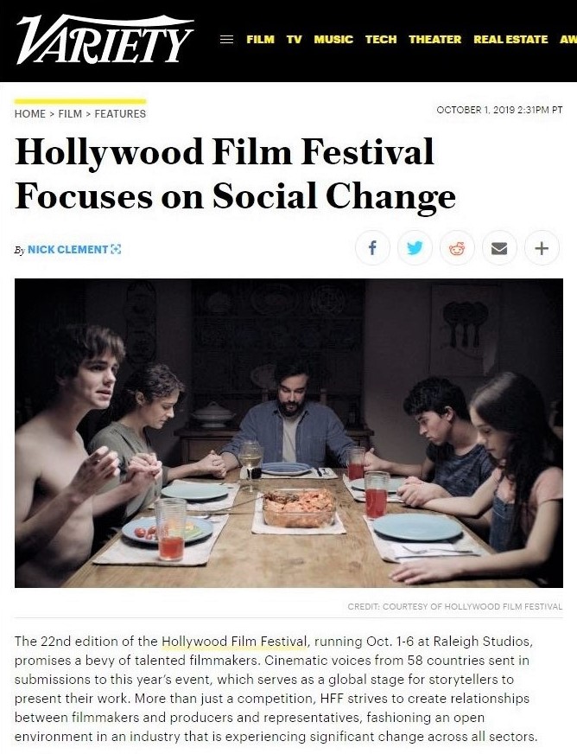
Task: Visit the Real Estate section
Action: pos(510,39)
